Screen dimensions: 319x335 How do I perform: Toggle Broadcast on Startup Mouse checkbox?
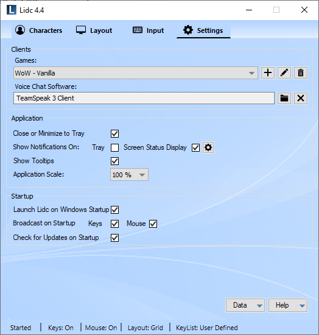pyautogui.click(x=153, y=224)
